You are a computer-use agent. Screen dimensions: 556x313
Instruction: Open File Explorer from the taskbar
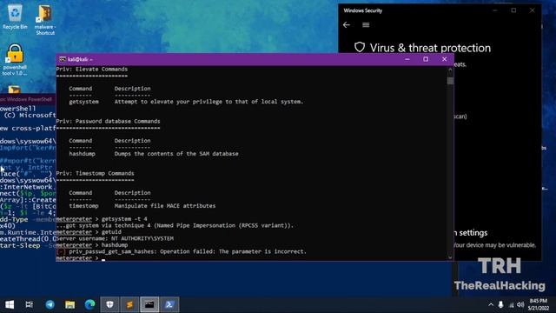69,304
